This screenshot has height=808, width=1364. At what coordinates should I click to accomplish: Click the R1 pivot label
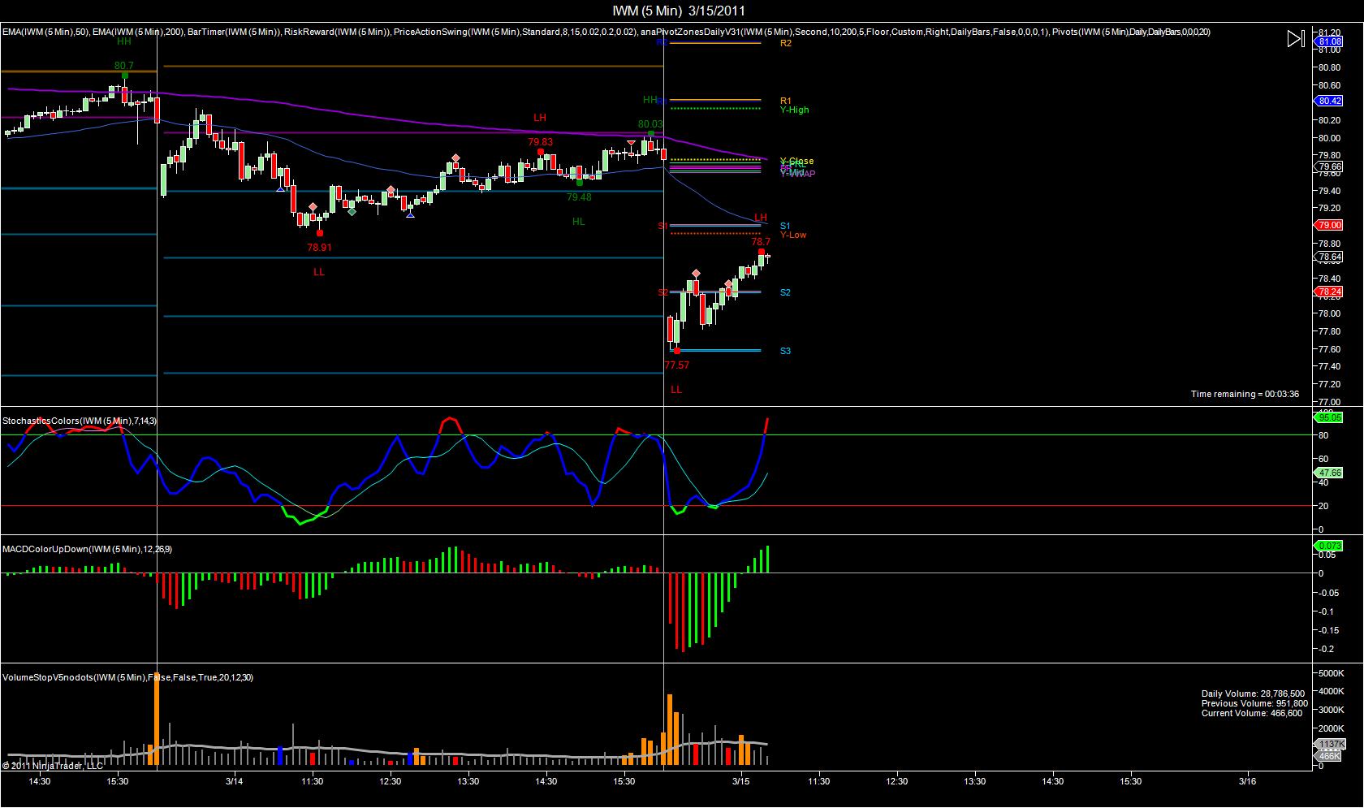pos(785,102)
